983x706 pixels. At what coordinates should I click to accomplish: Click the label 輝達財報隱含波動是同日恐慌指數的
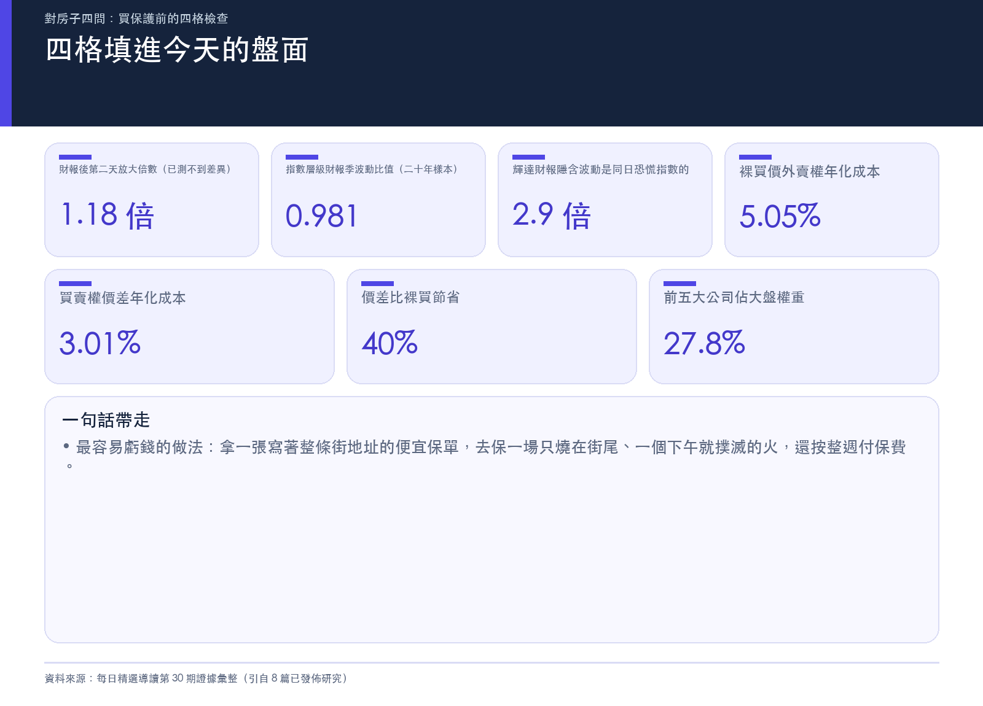pyautogui.click(x=601, y=169)
